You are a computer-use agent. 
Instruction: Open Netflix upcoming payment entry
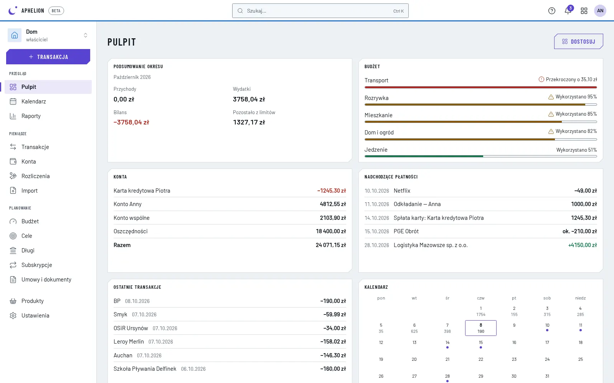pyautogui.click(x=481, y=191)
